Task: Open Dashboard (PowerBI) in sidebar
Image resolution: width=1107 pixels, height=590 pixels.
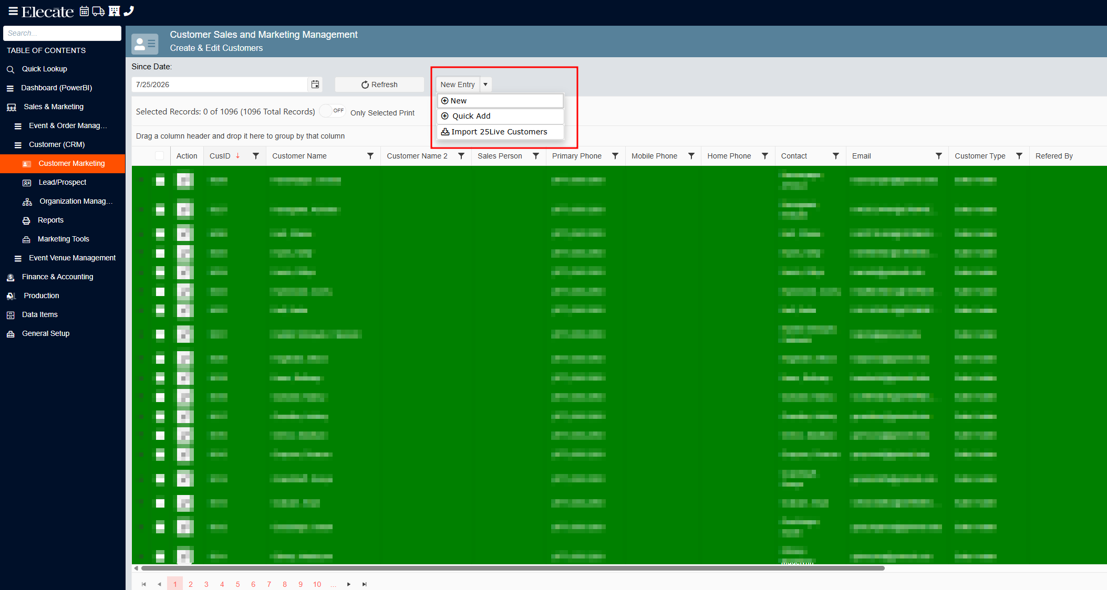Action: (56, 88)
